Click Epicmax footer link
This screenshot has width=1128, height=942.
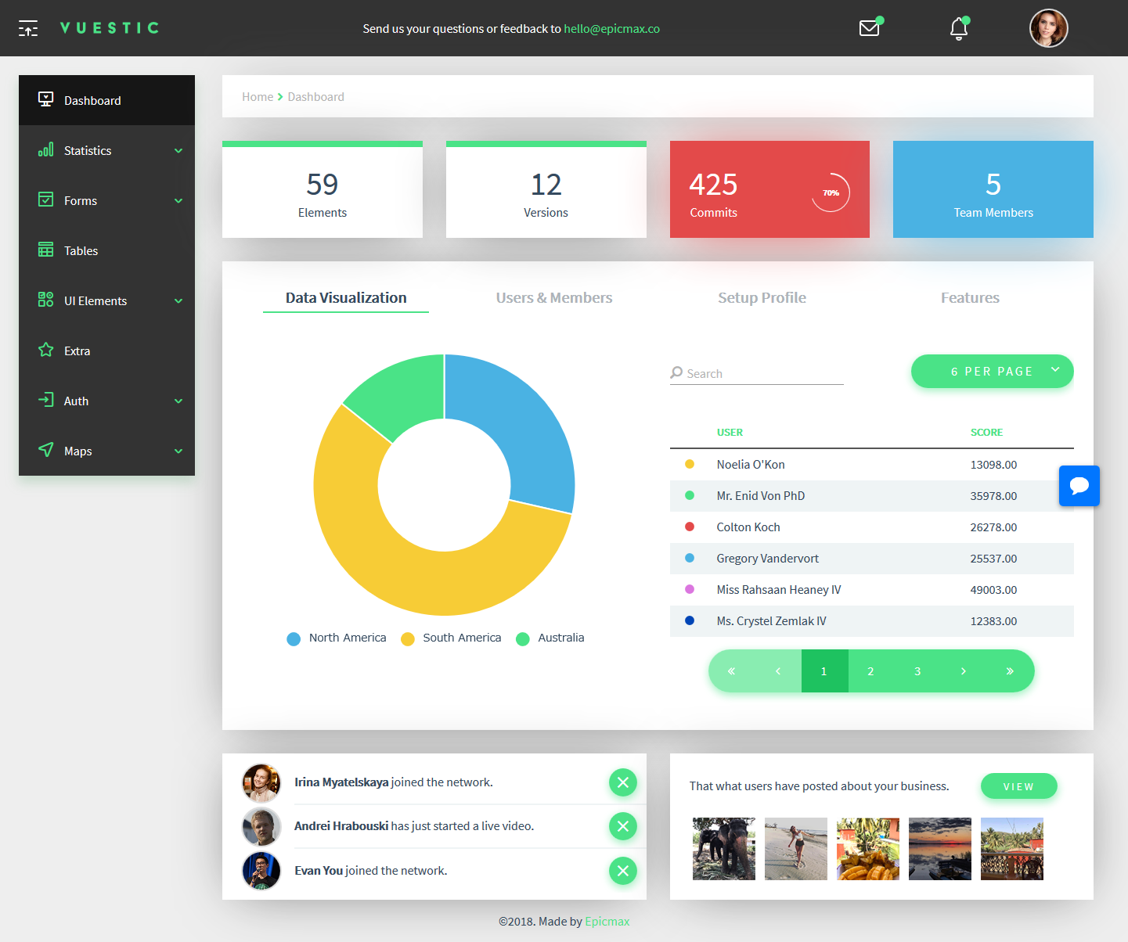(x=607, y=922)
